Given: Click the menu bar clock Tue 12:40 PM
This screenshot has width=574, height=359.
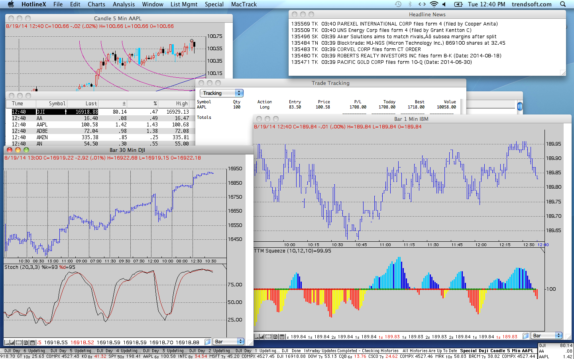Looking at the screenshot, I should coord(487,4).
